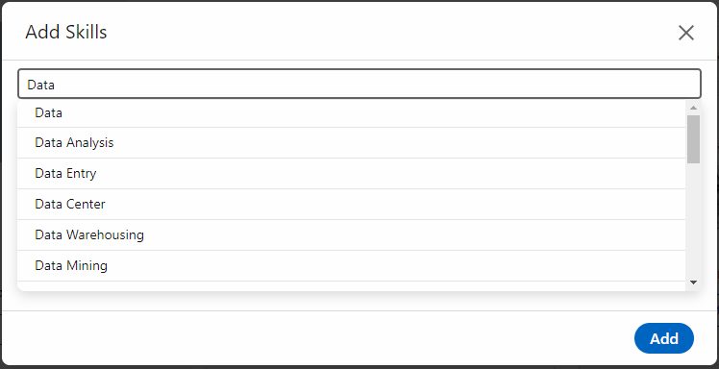The image size is (719, 369).
Task: Click empty footer area left of Add
Action: (316, 338)
